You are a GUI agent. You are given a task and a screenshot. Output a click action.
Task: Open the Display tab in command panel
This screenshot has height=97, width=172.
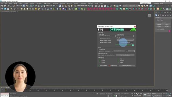pyautogui.click(x=168, y=12)
